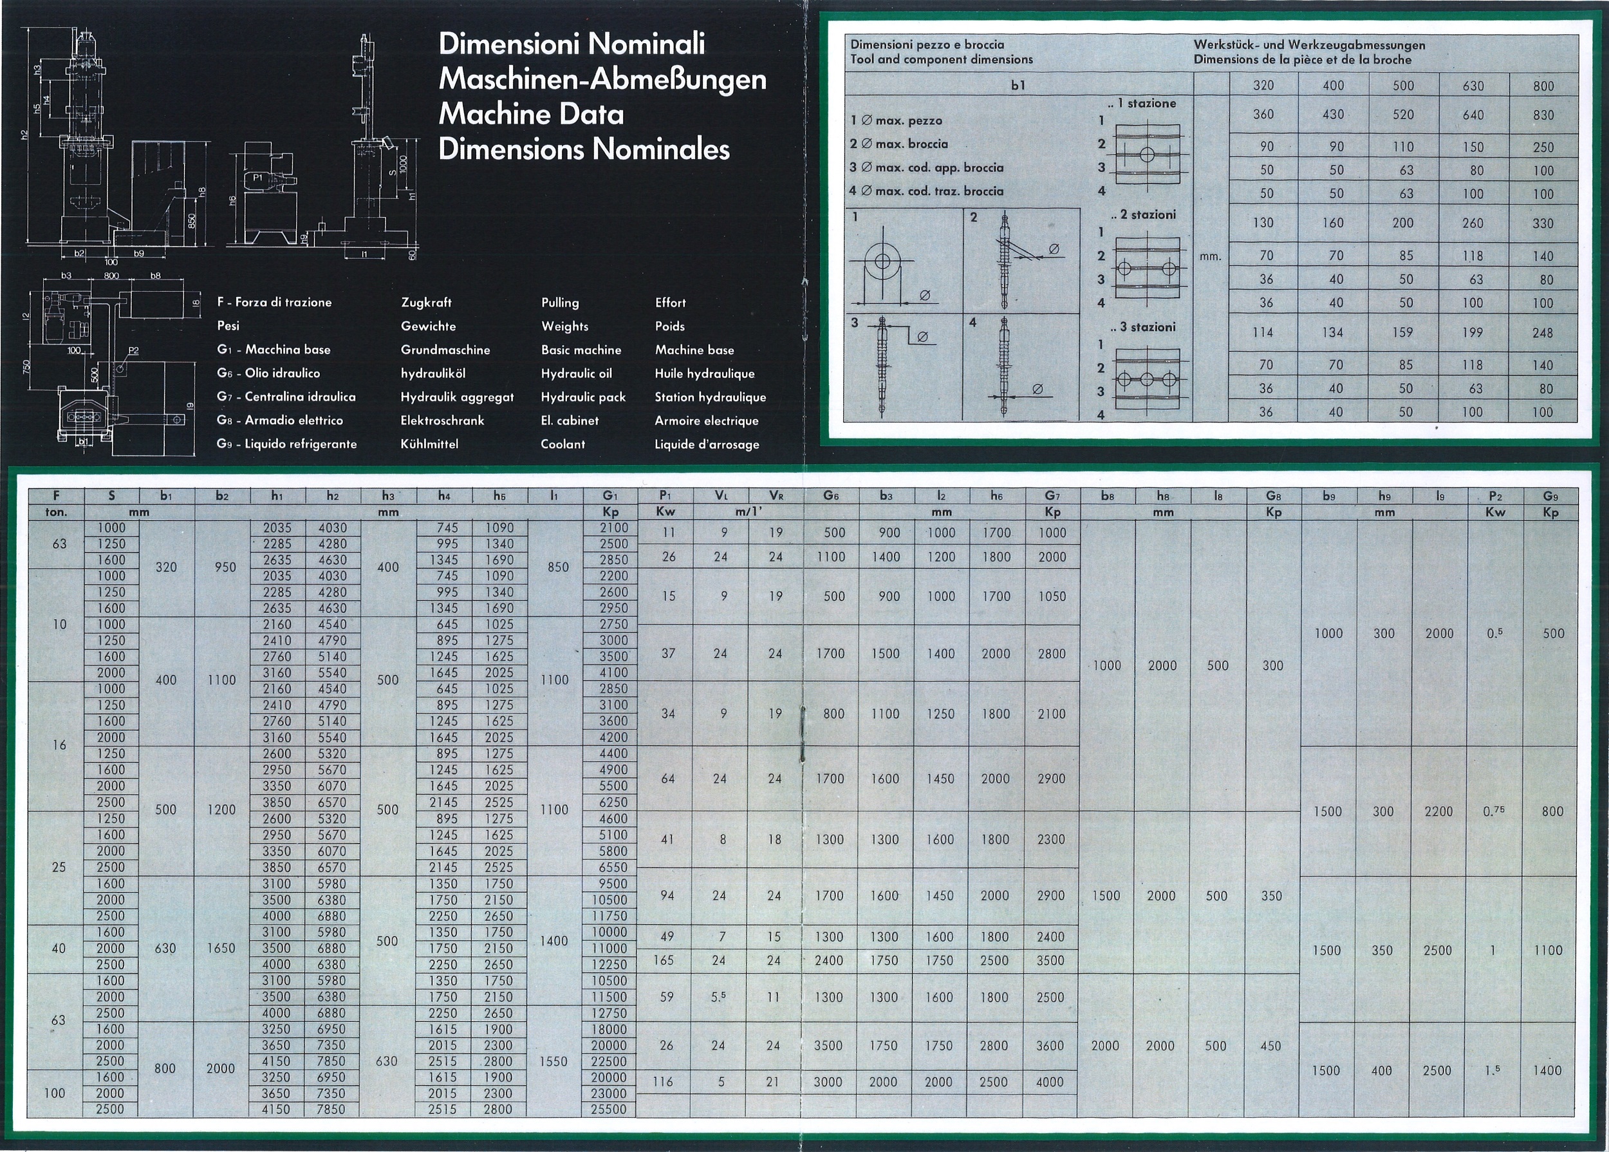This screenshot has height=1152, width=1609.
Task: Click the '0.75' value in P2 column
Action: pos(1493,811)
